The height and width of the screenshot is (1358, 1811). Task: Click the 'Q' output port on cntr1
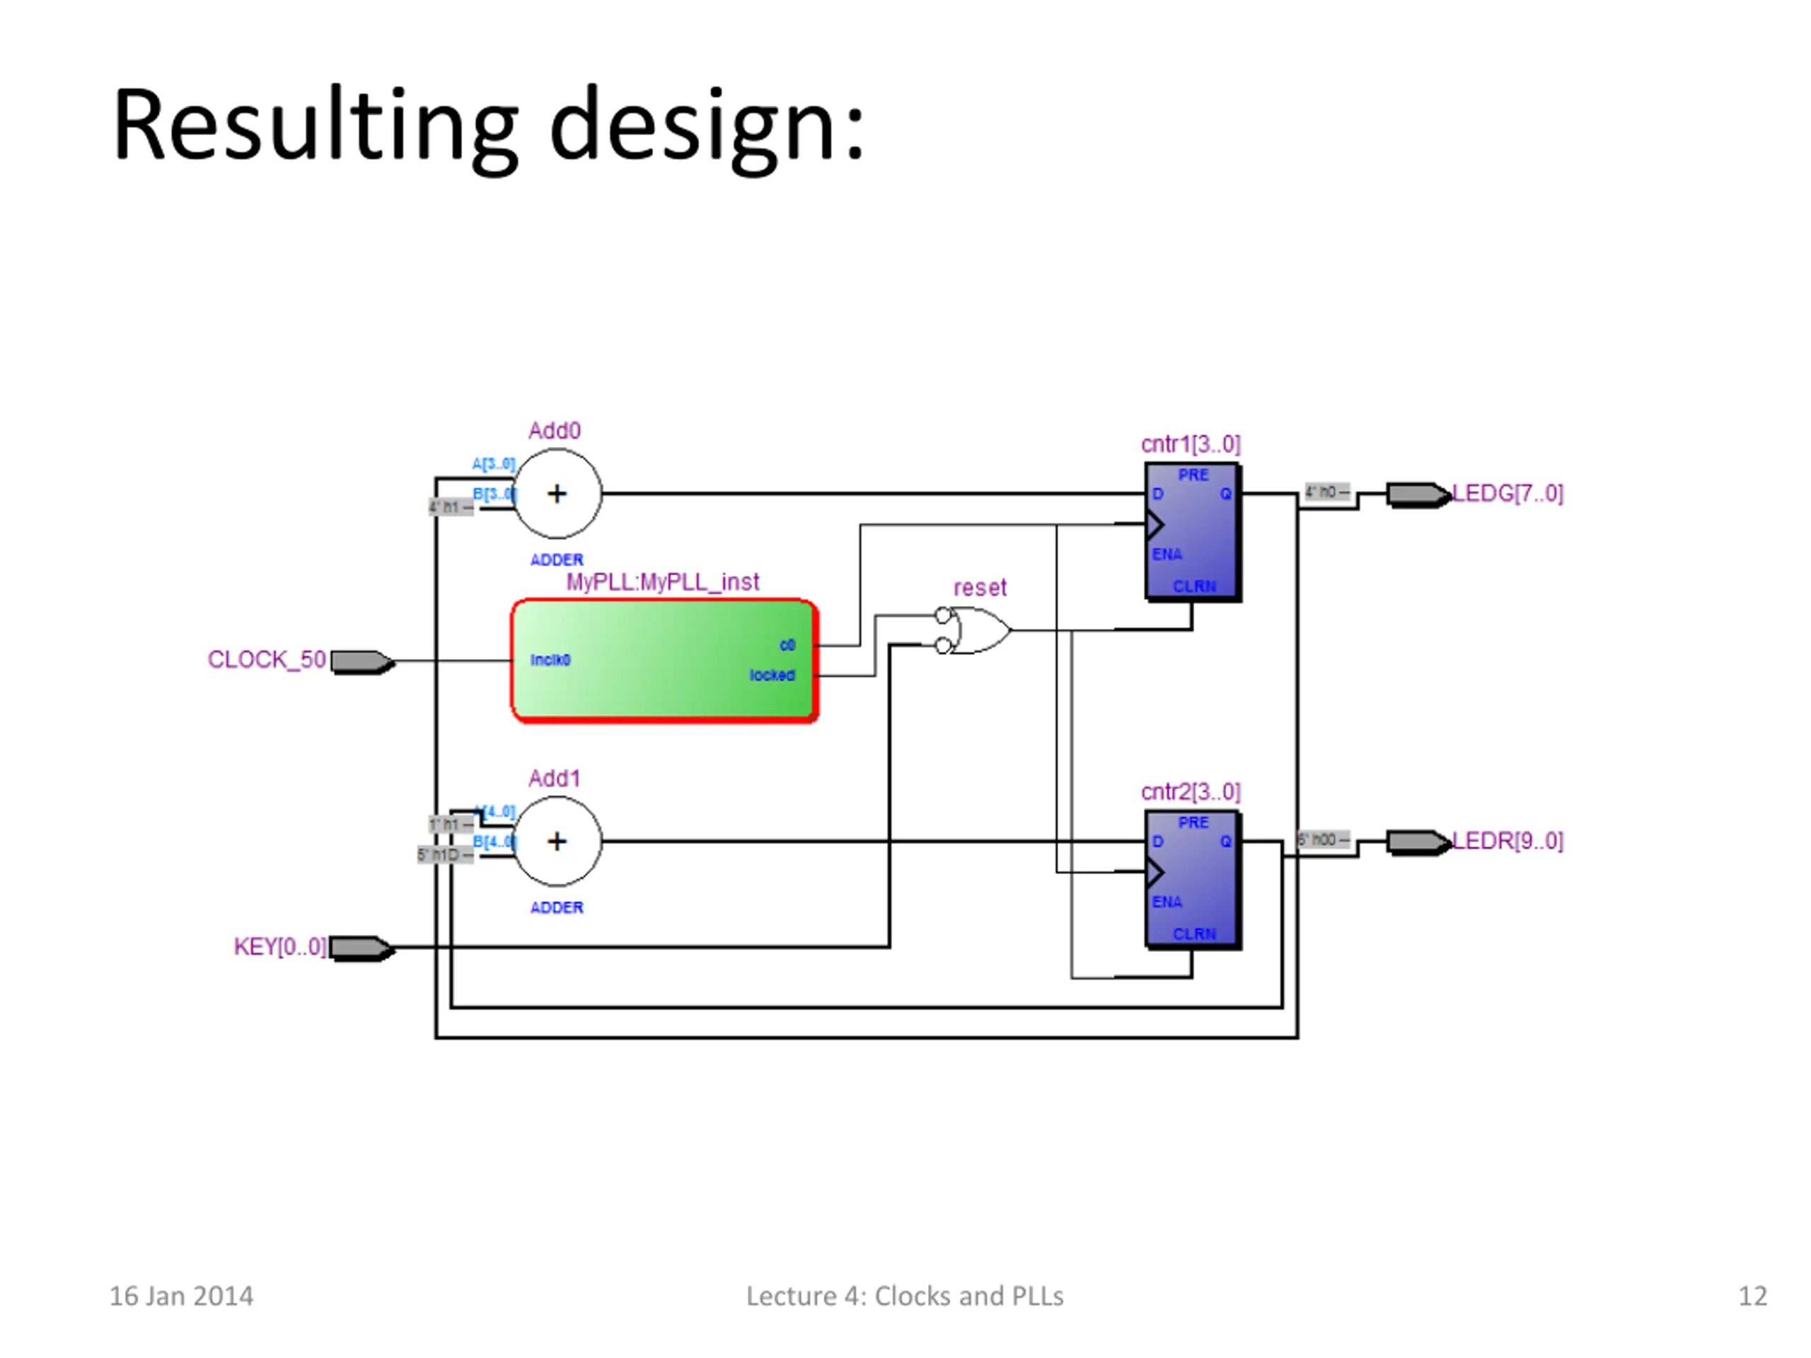tap(1226, 494)
